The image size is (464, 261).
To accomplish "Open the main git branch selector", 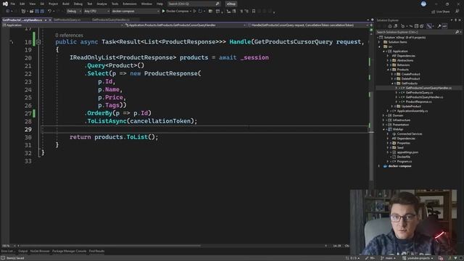I will point(389,258).
